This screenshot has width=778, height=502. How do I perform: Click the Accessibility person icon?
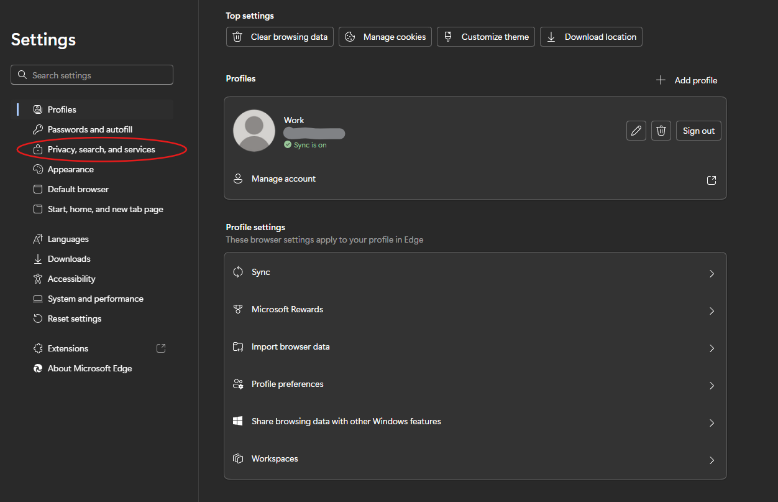click(x=37, y=279)
